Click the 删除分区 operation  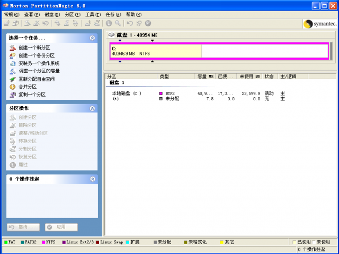pos(28,125)
